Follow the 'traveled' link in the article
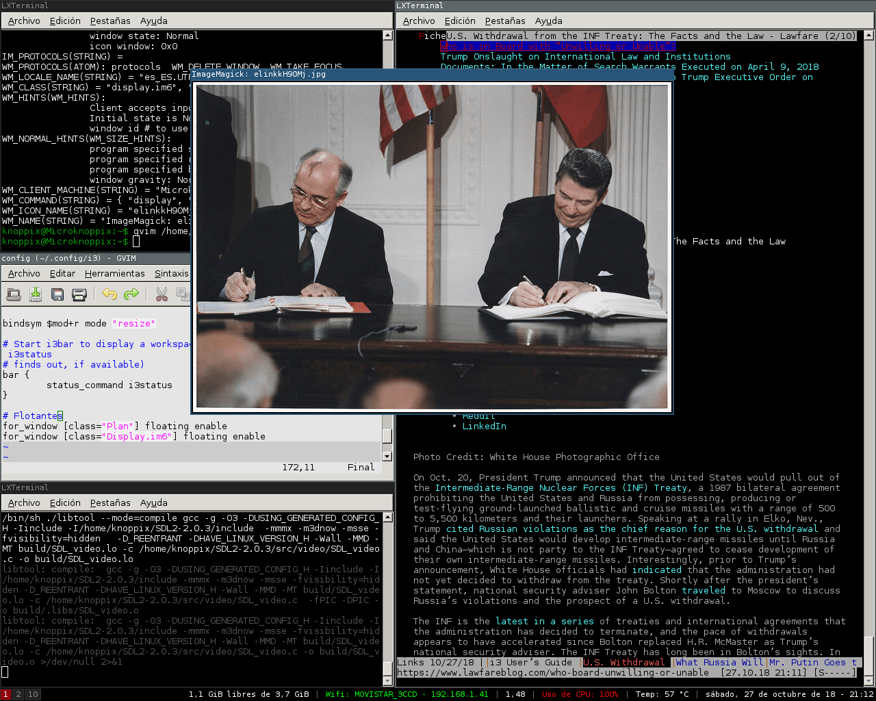876x701 pixels. 704,591
